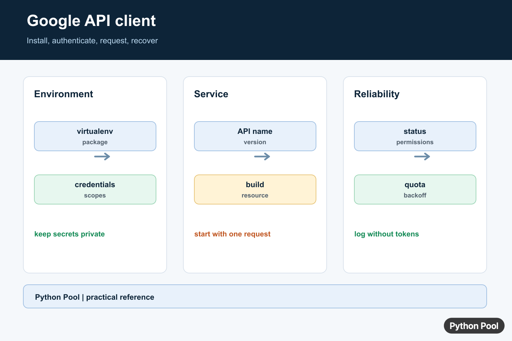Click the API name version box
This screenshot has height=341, width=512.
pyautogui.click(x=255, y=136)
